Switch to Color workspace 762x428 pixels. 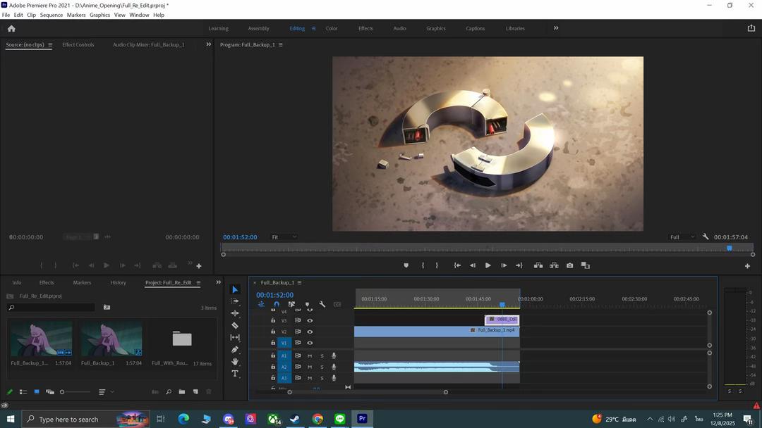pos(332,29)
